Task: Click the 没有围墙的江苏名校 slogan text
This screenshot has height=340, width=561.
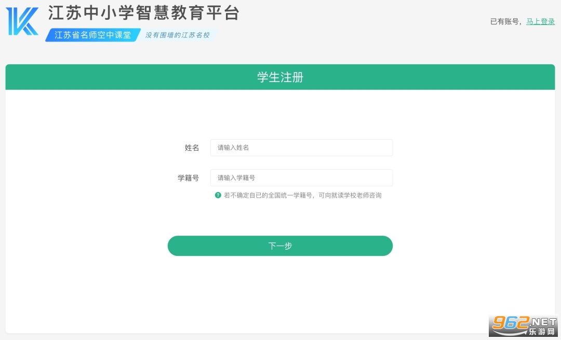Action: [x=178, y=35]
